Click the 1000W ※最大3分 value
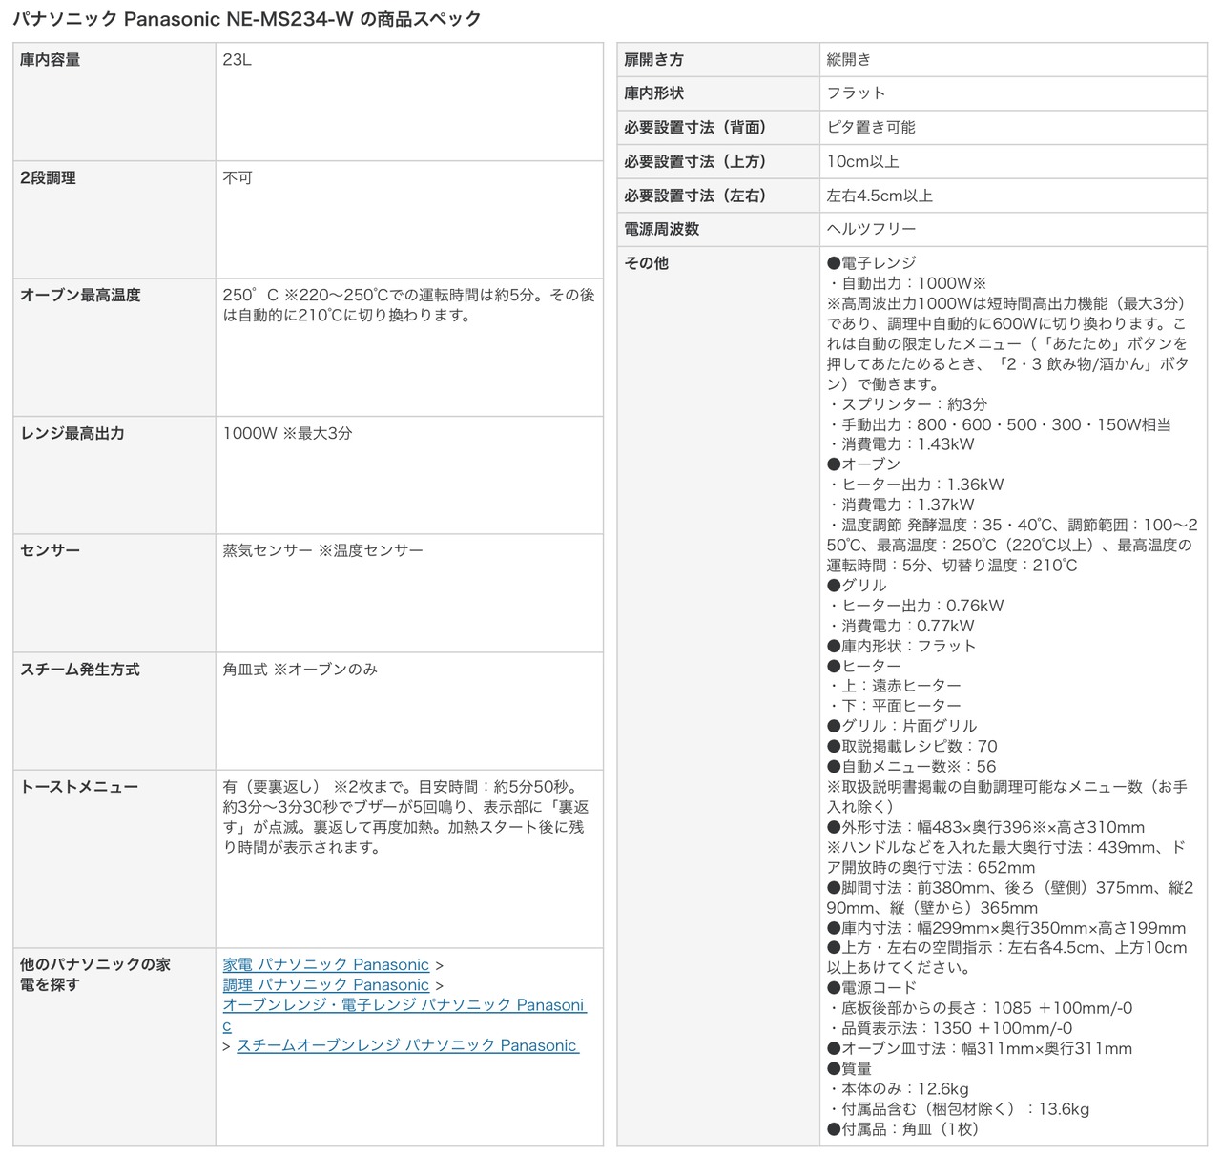The height and width of the screenshot is (1155, 1221). click(x=288, y=433)
